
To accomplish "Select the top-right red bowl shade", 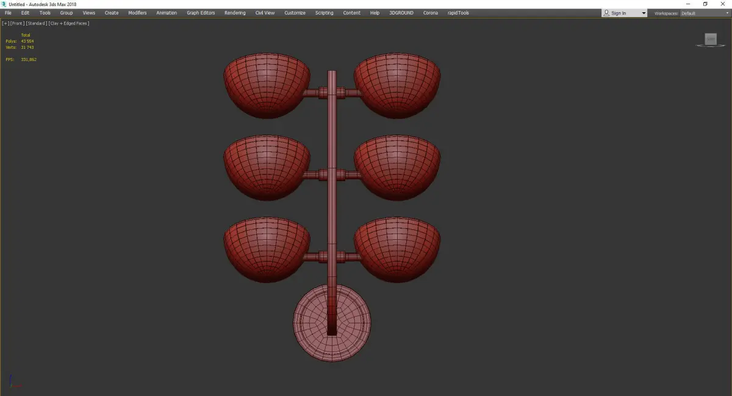I will tap(397, 85).
